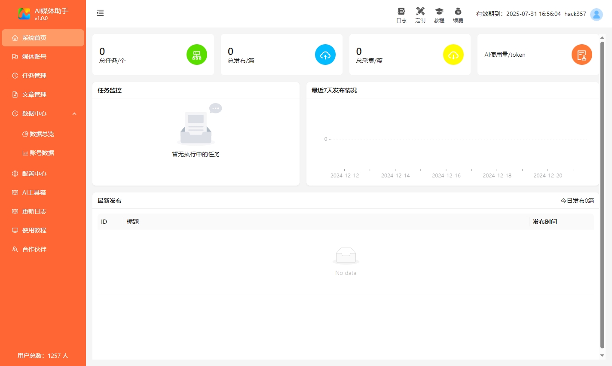The image size is (612, 366).
Task: Click the 2024-12-12 axis label
Action: click(x=345, y=175)
